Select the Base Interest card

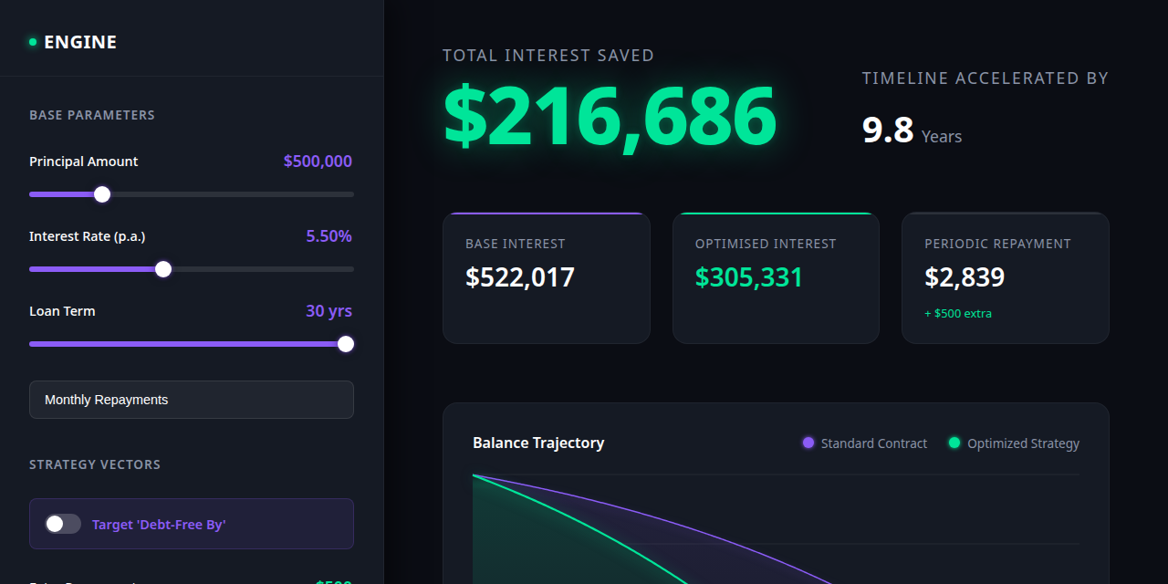(x=547, y=278)
